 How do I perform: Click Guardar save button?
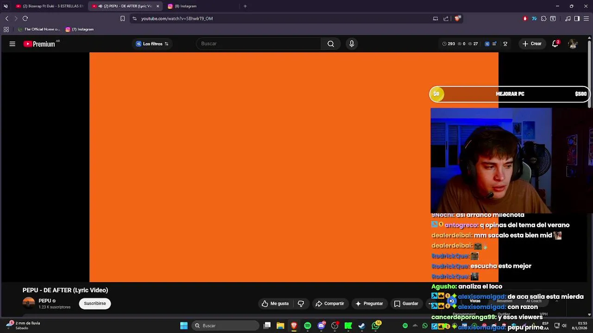pyautogui.click(x=406, y=304)
